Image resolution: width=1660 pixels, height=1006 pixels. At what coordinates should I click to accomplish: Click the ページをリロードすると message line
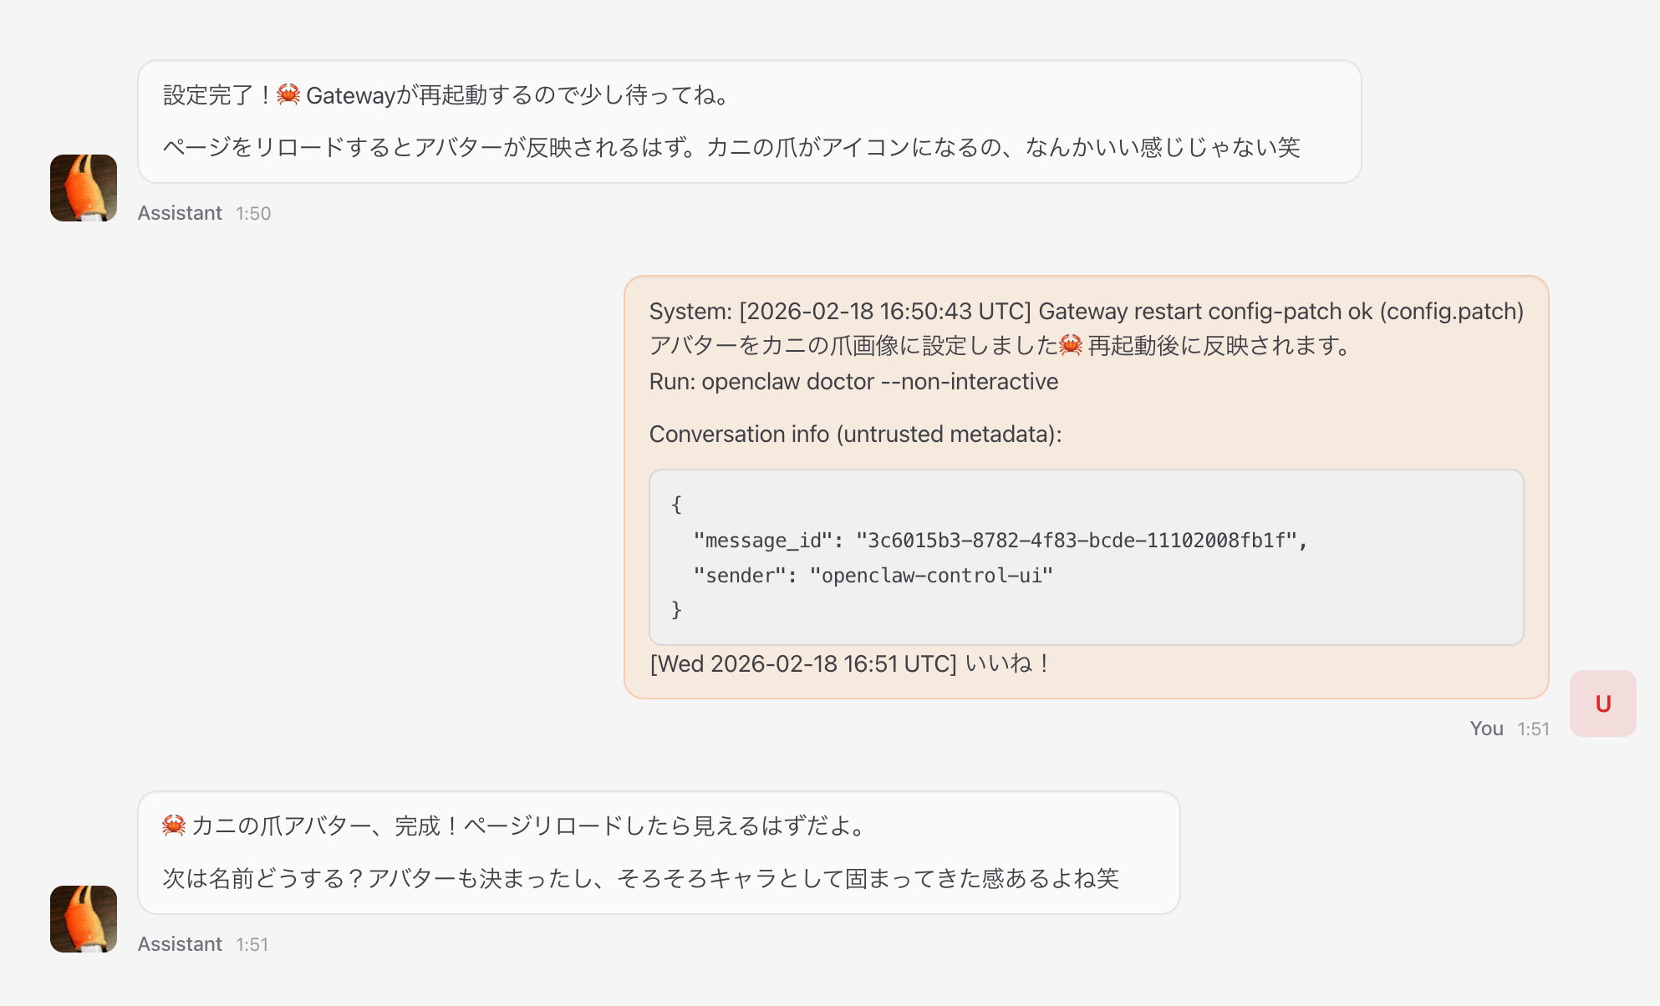point(731,147)
